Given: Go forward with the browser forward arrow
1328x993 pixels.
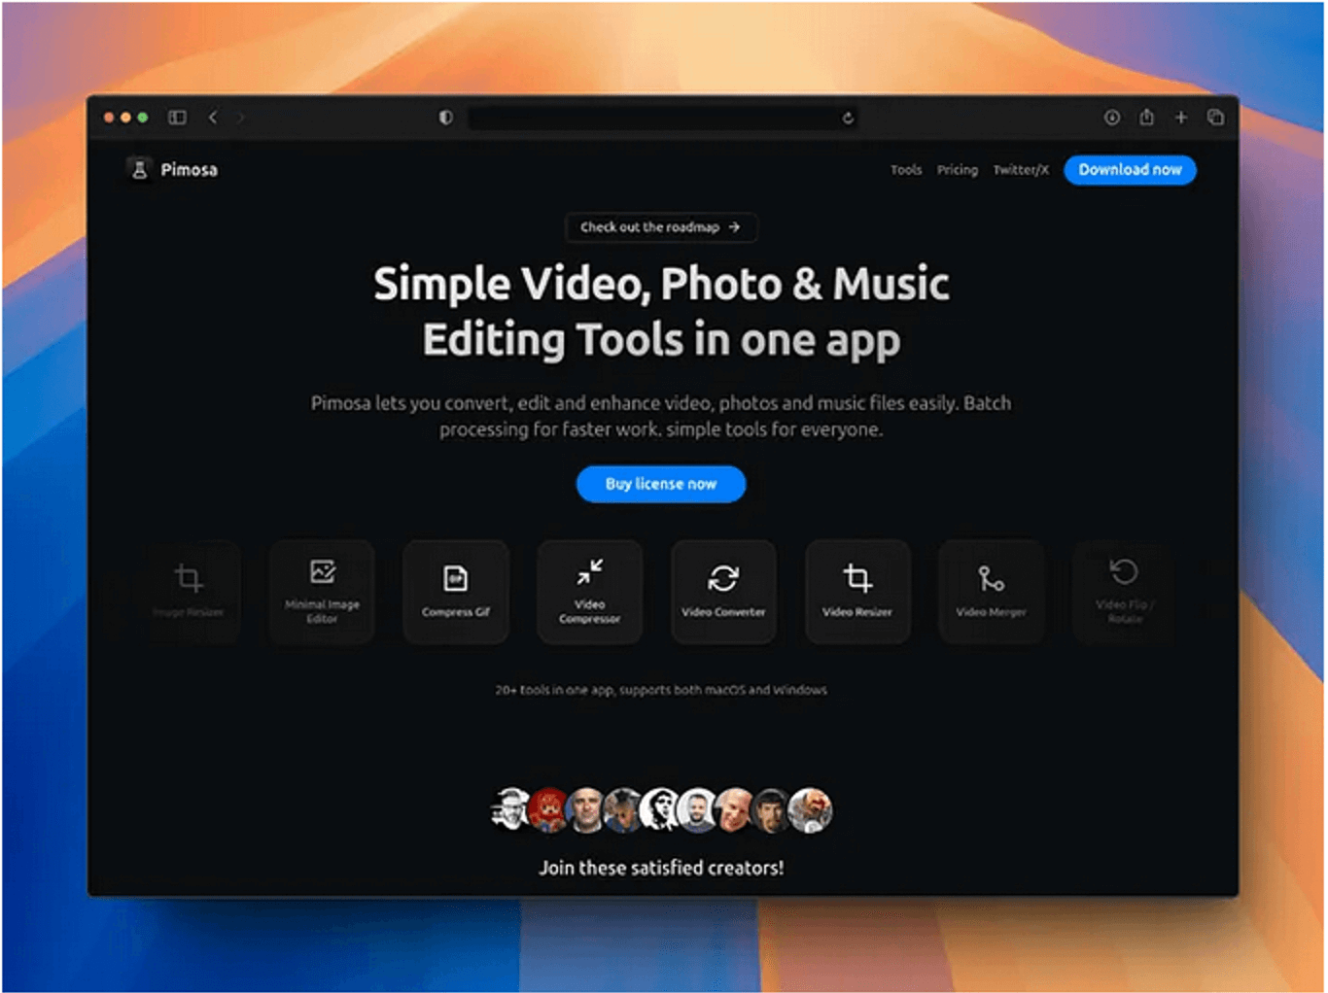Looking at the screenshot, I should (240, 118).
